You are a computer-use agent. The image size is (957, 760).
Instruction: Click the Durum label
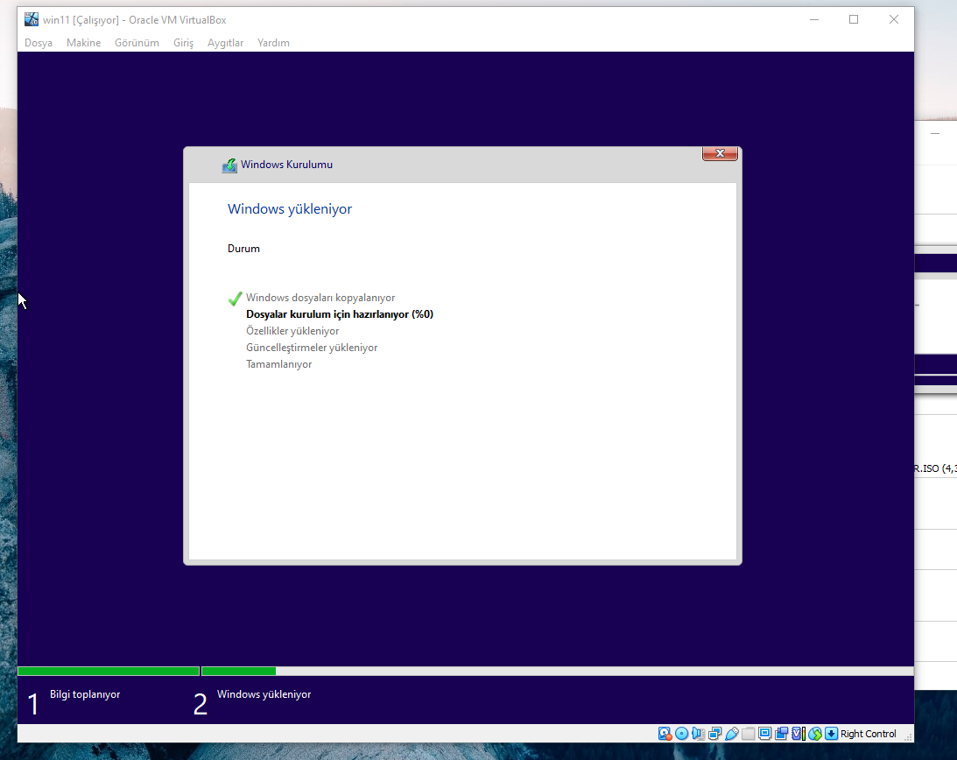point(243,249)
